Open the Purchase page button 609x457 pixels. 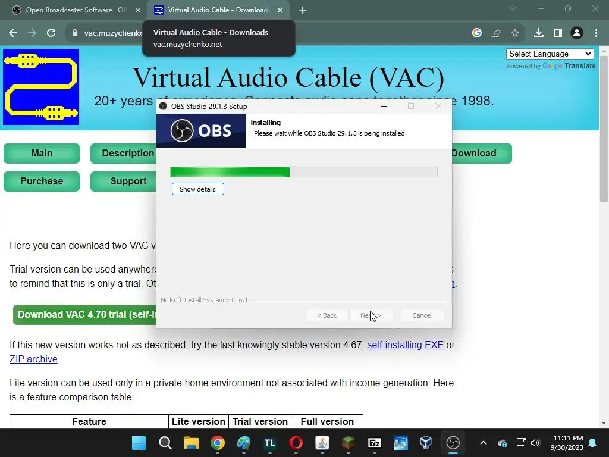point(42,181)
